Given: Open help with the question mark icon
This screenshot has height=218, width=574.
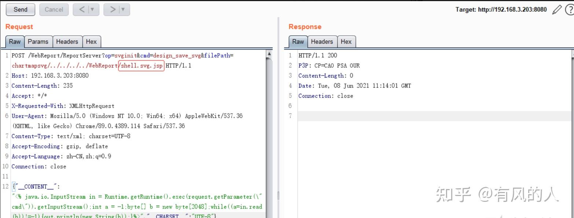Looking at the screenshot, I should coord(570,10).
